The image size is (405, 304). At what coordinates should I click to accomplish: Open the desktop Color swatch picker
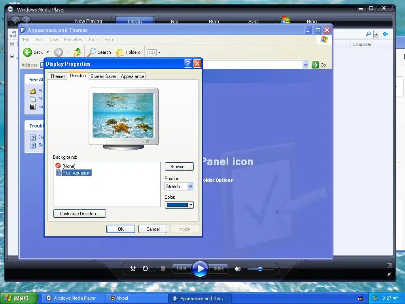(x=179, y=205)
